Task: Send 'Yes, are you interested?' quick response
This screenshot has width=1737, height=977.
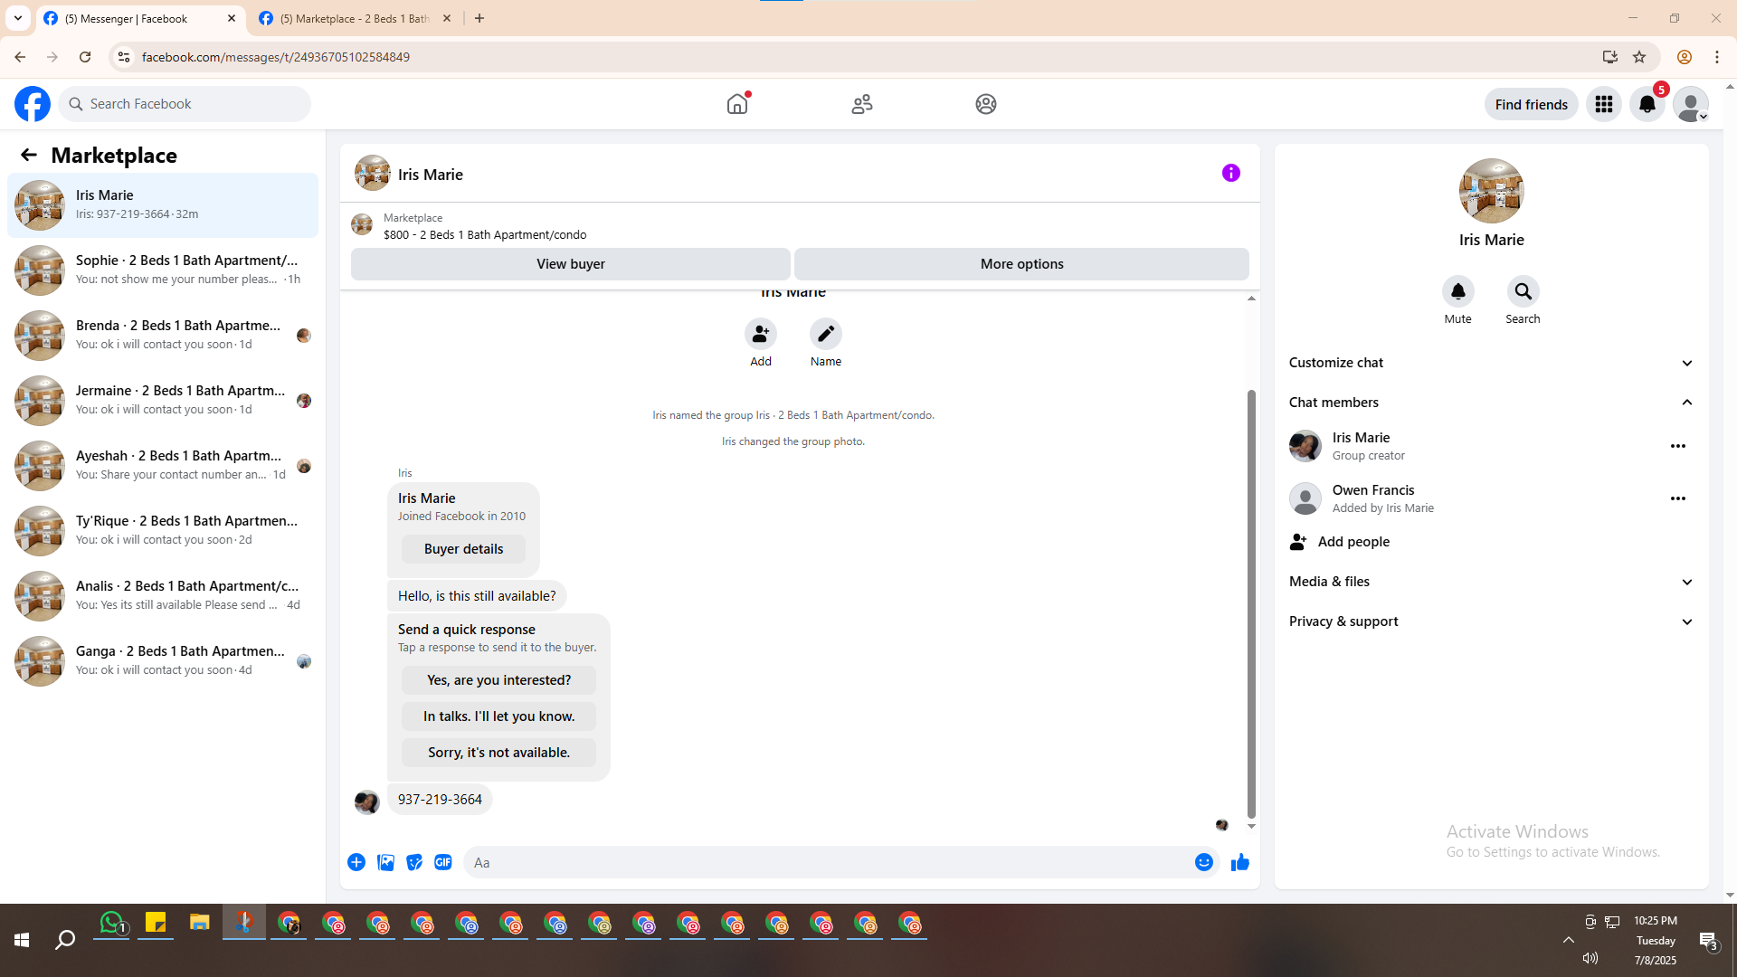Action: 498,680
